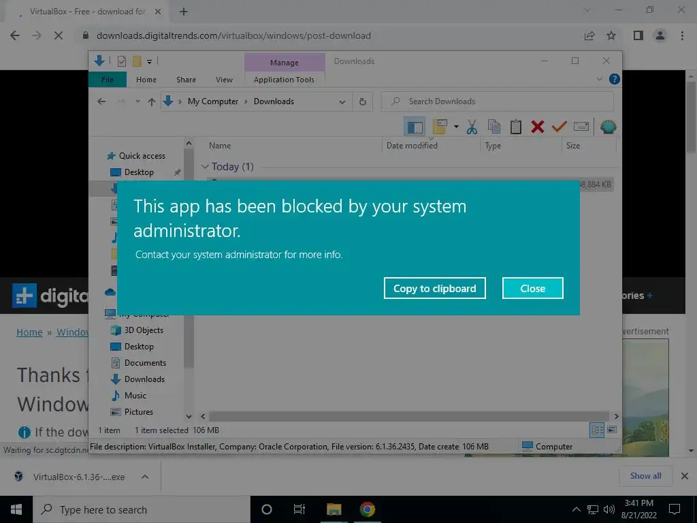Open Explorer help question mark
The height and width of the screenshot is (523, 697).
point(615,79)
